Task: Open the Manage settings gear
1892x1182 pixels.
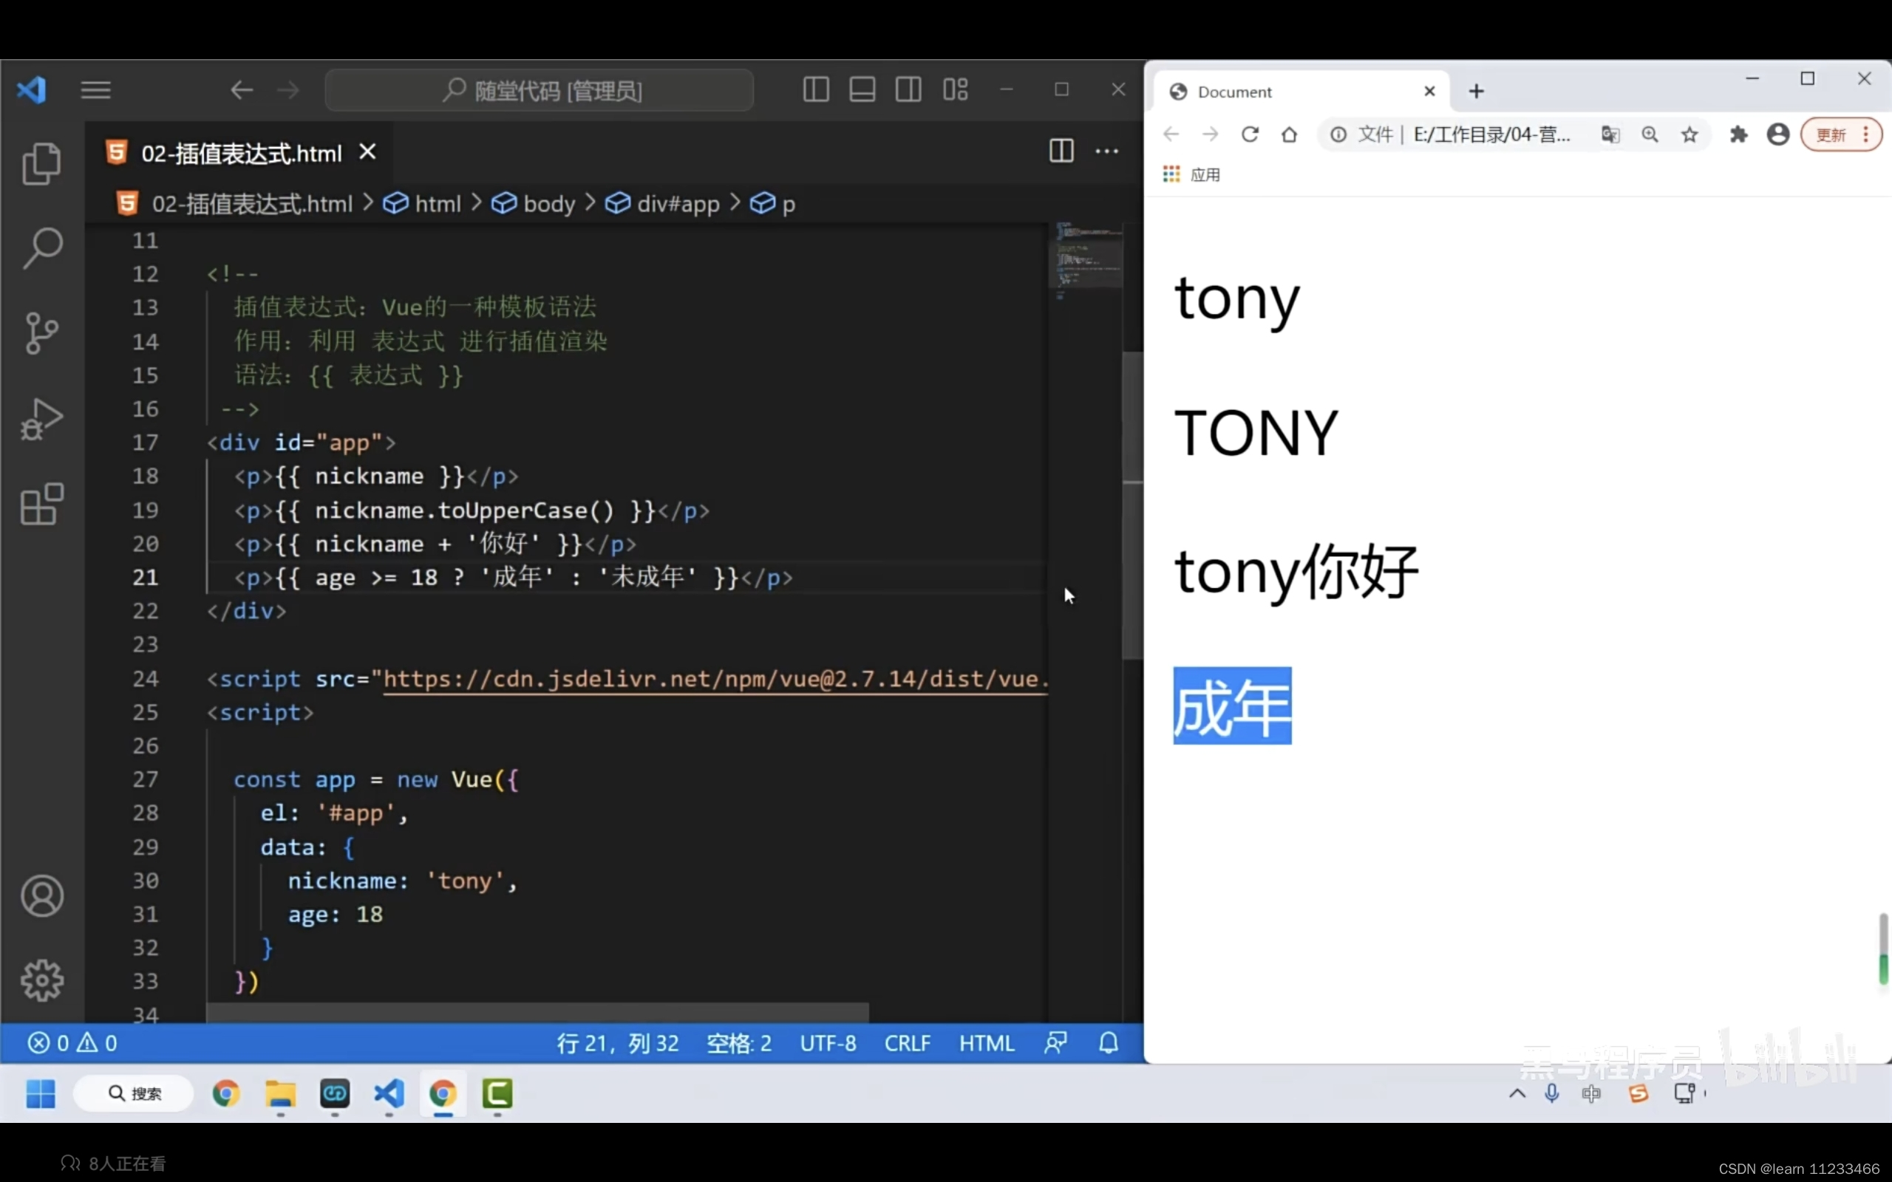Action: [41, 980]
